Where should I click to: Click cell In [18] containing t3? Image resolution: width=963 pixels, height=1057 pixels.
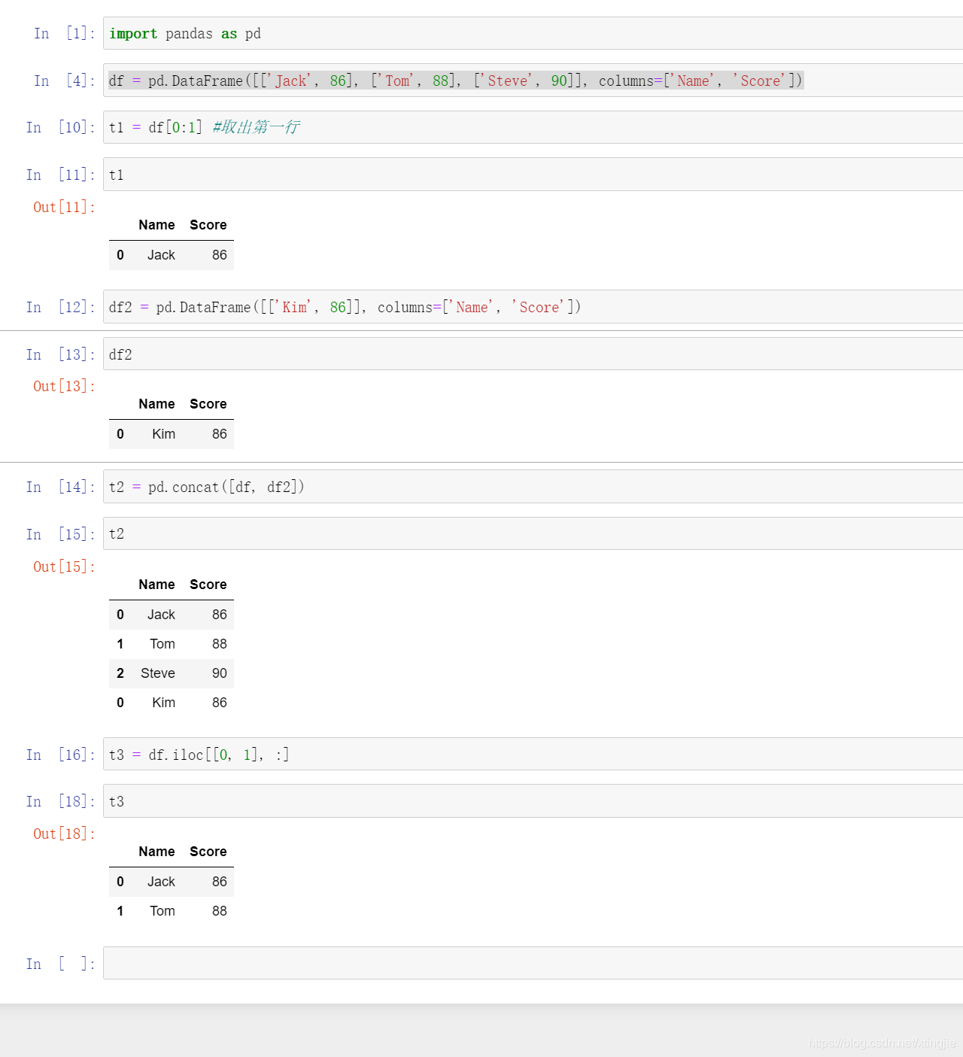(x=533, y=801)
